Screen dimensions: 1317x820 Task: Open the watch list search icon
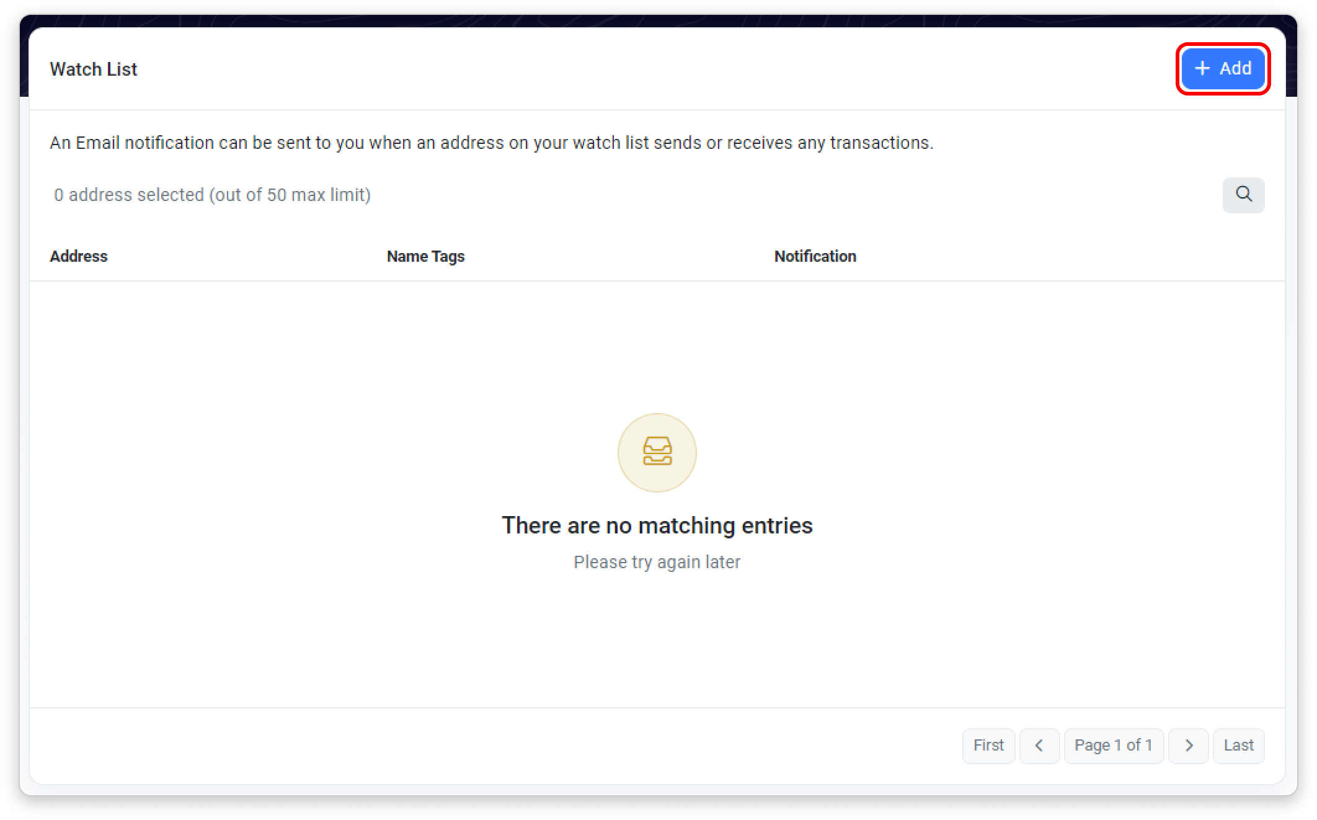click(x=1243, y=195)
